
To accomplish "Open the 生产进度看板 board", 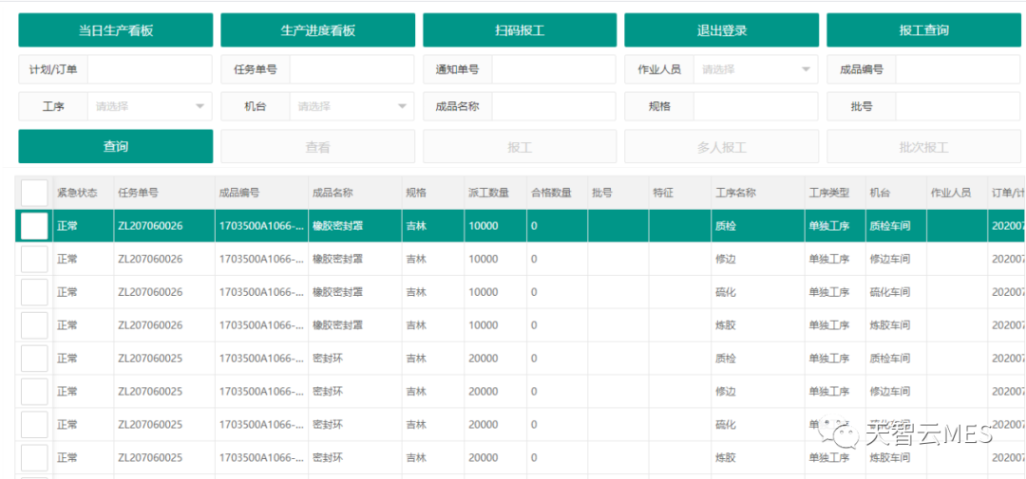I will coord(317,30).
